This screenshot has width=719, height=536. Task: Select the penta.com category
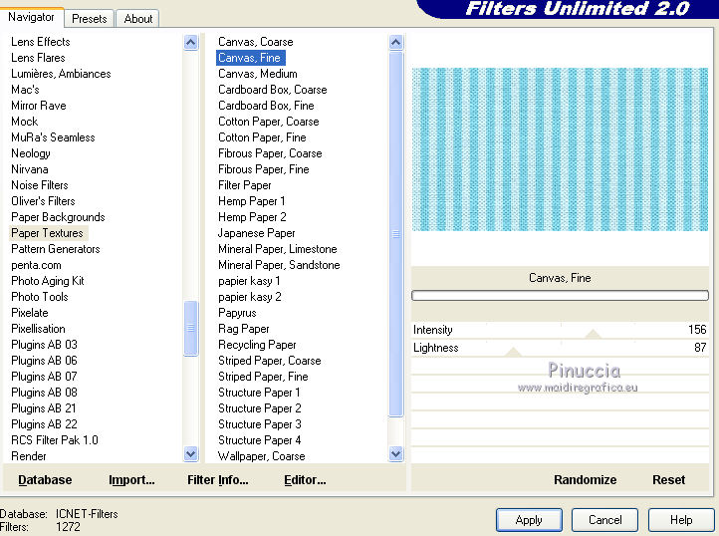pyautogui.click(x=36, y=265)
